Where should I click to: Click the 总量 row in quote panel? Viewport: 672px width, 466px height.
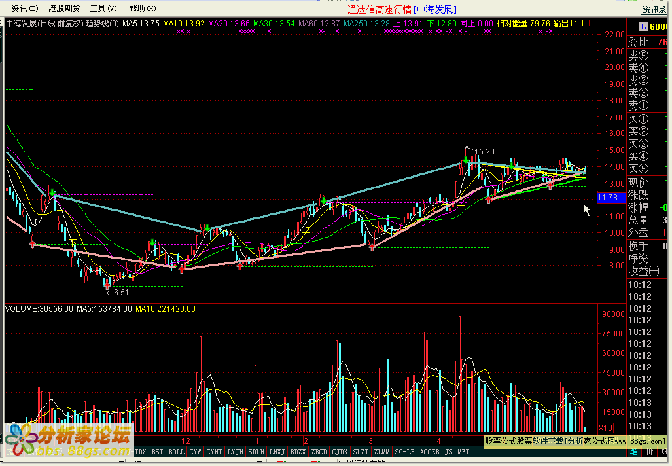pyautogui.click(x=648, y=220)
